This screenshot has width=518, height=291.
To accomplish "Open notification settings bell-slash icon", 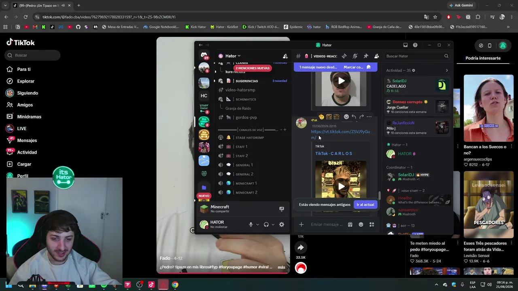I will (x=355, y=56).
